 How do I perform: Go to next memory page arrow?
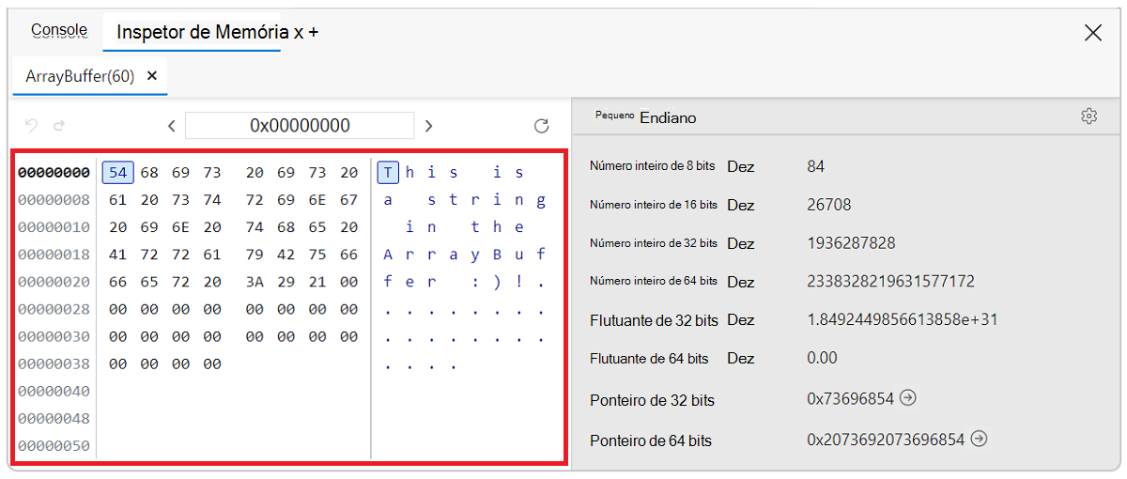coord(428,126)
